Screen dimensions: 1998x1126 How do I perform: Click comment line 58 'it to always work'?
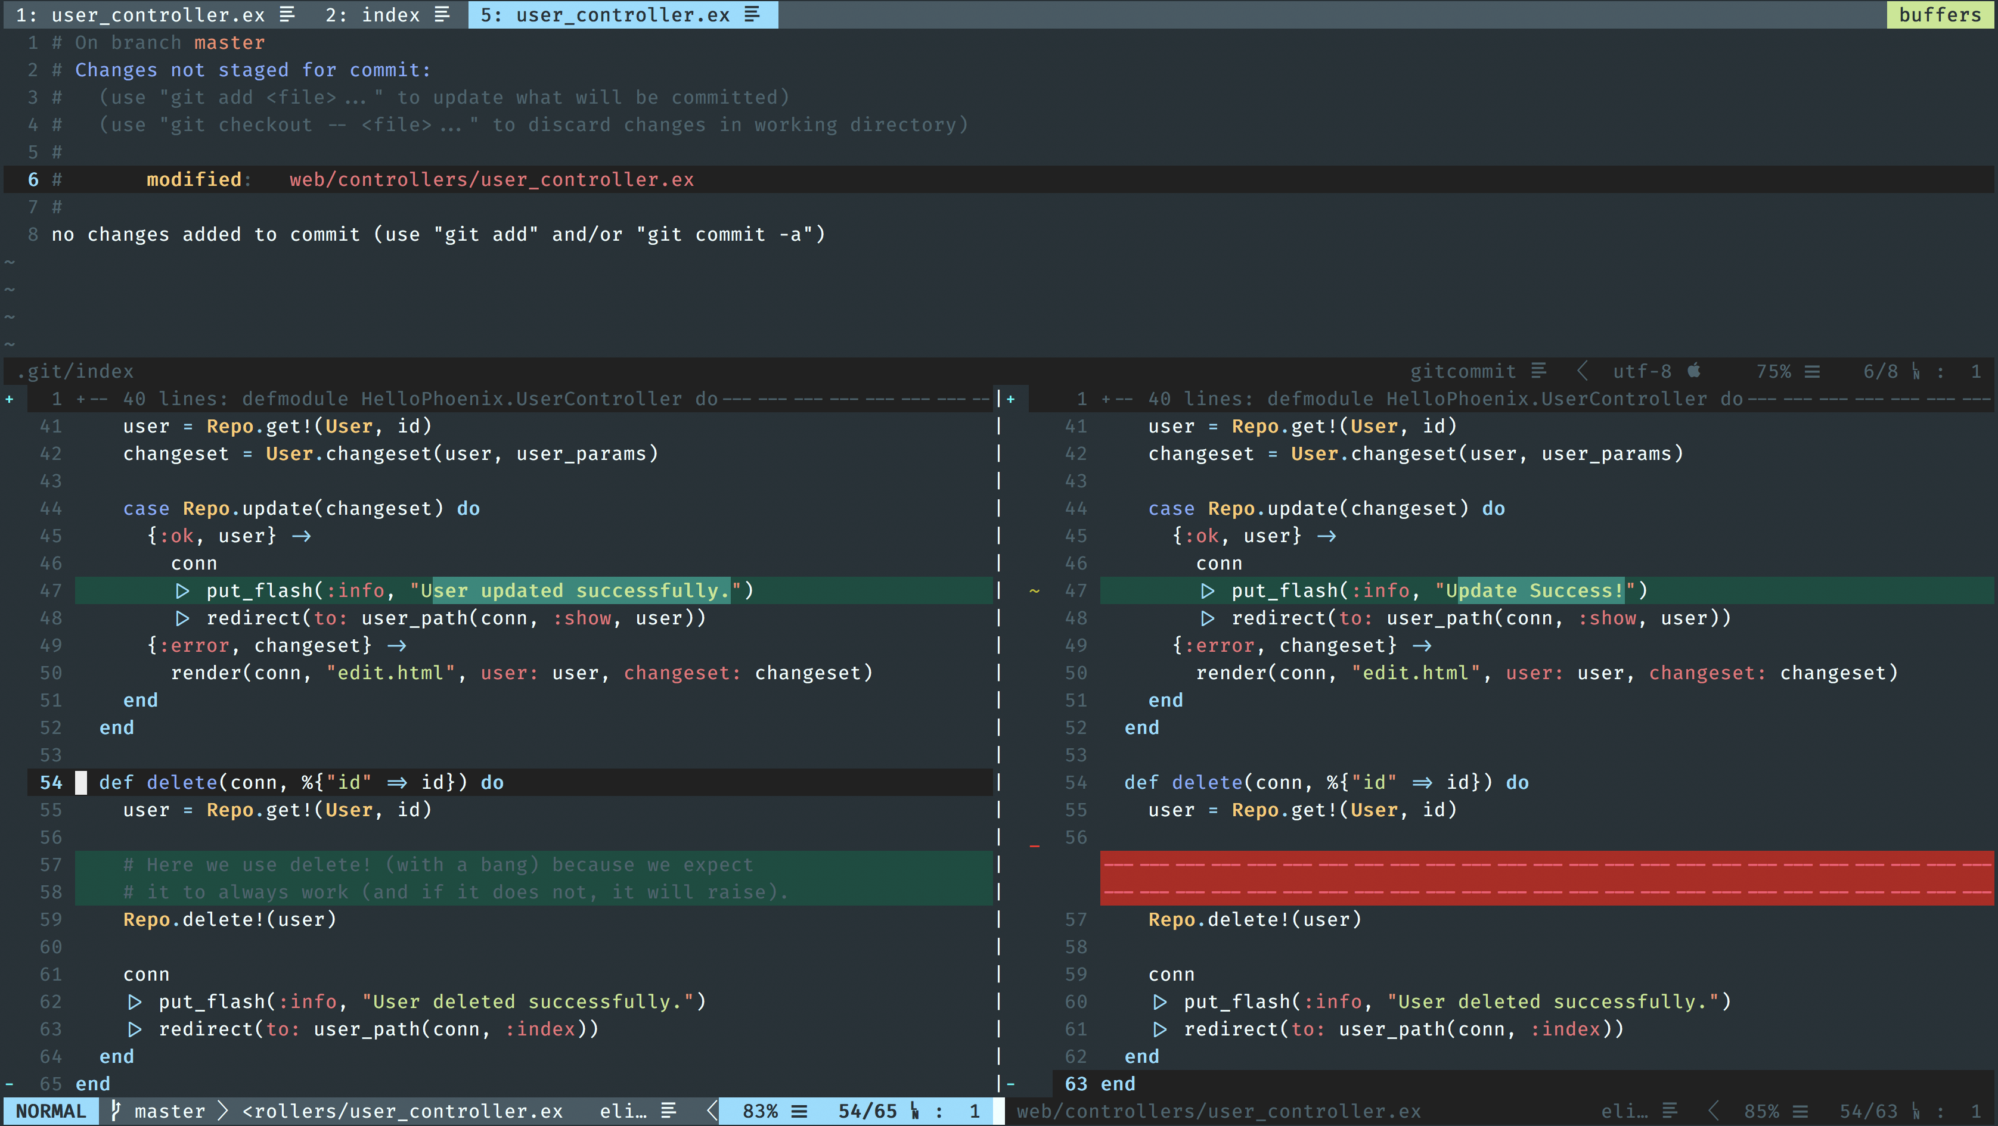[x=456, y=892]
